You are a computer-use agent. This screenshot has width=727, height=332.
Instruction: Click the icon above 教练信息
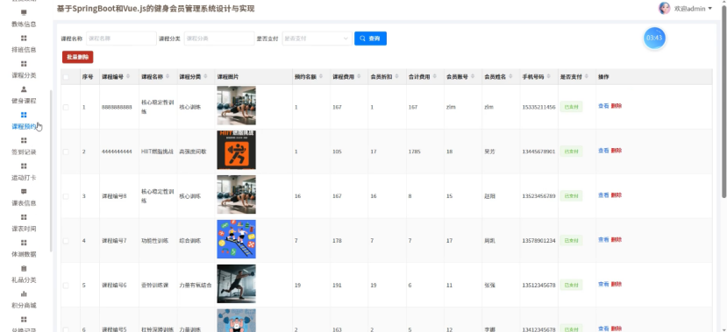point(24,12)
